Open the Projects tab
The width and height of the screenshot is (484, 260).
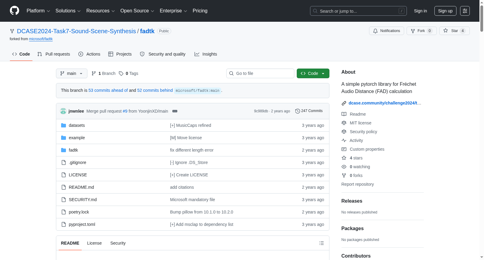point(120,54)
